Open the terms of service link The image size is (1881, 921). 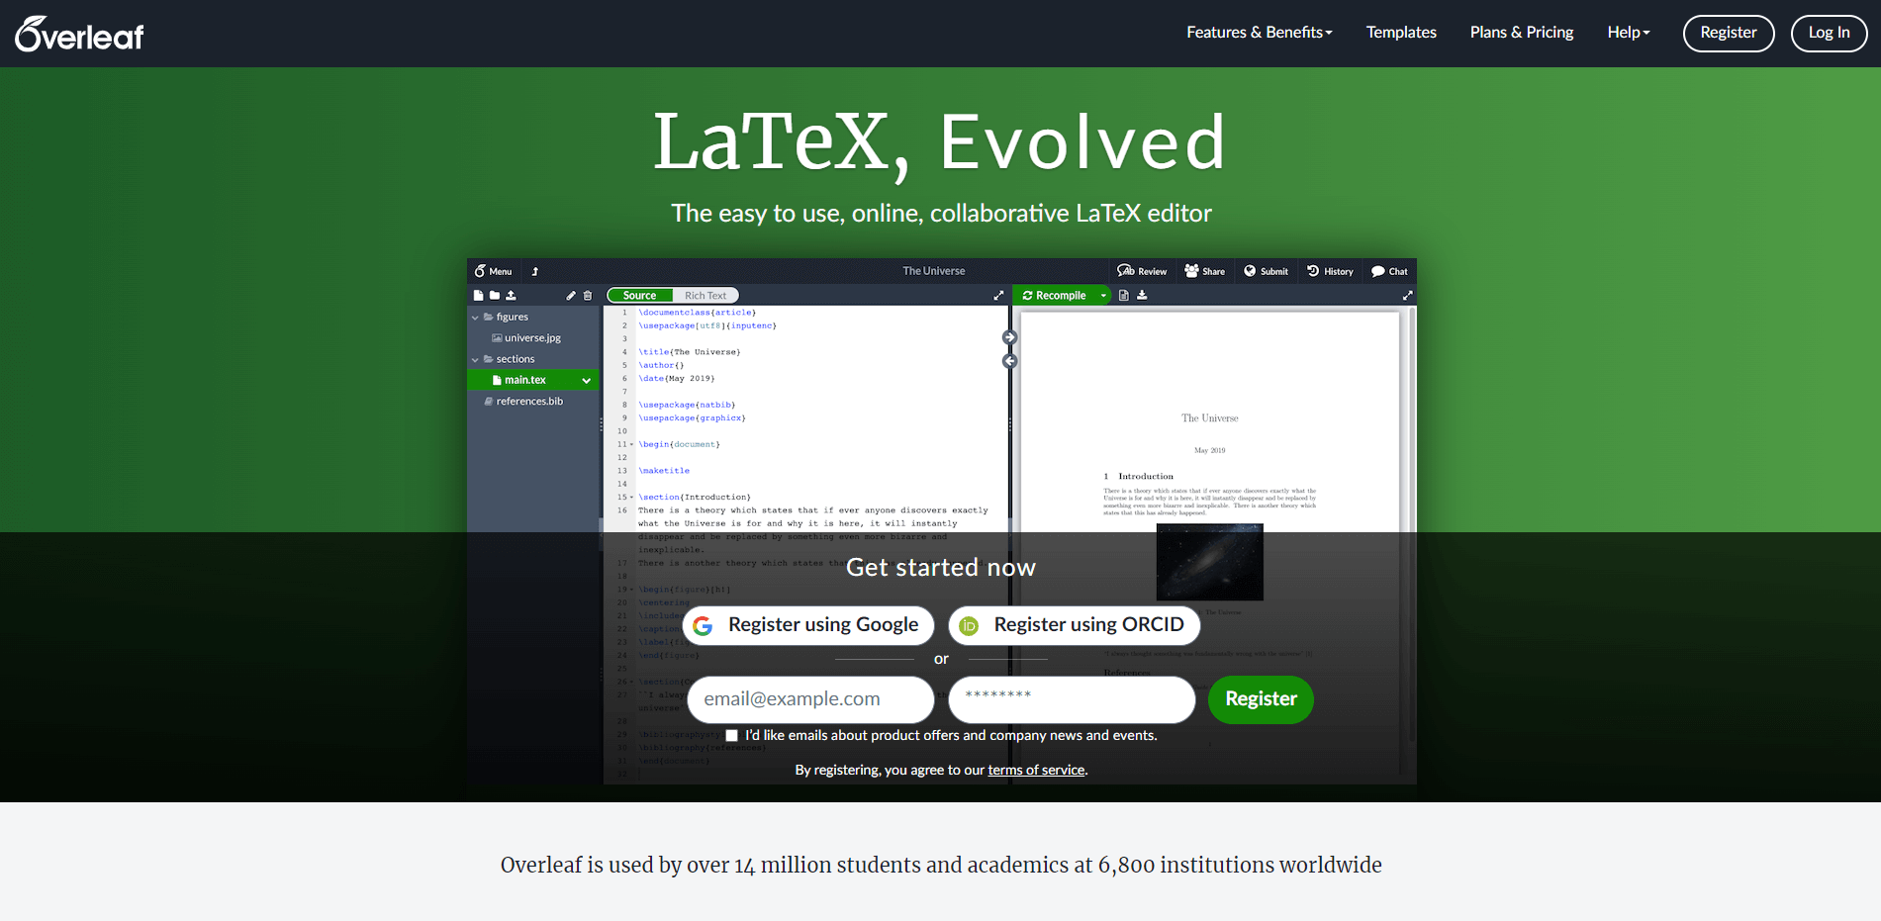[1036, 770]
